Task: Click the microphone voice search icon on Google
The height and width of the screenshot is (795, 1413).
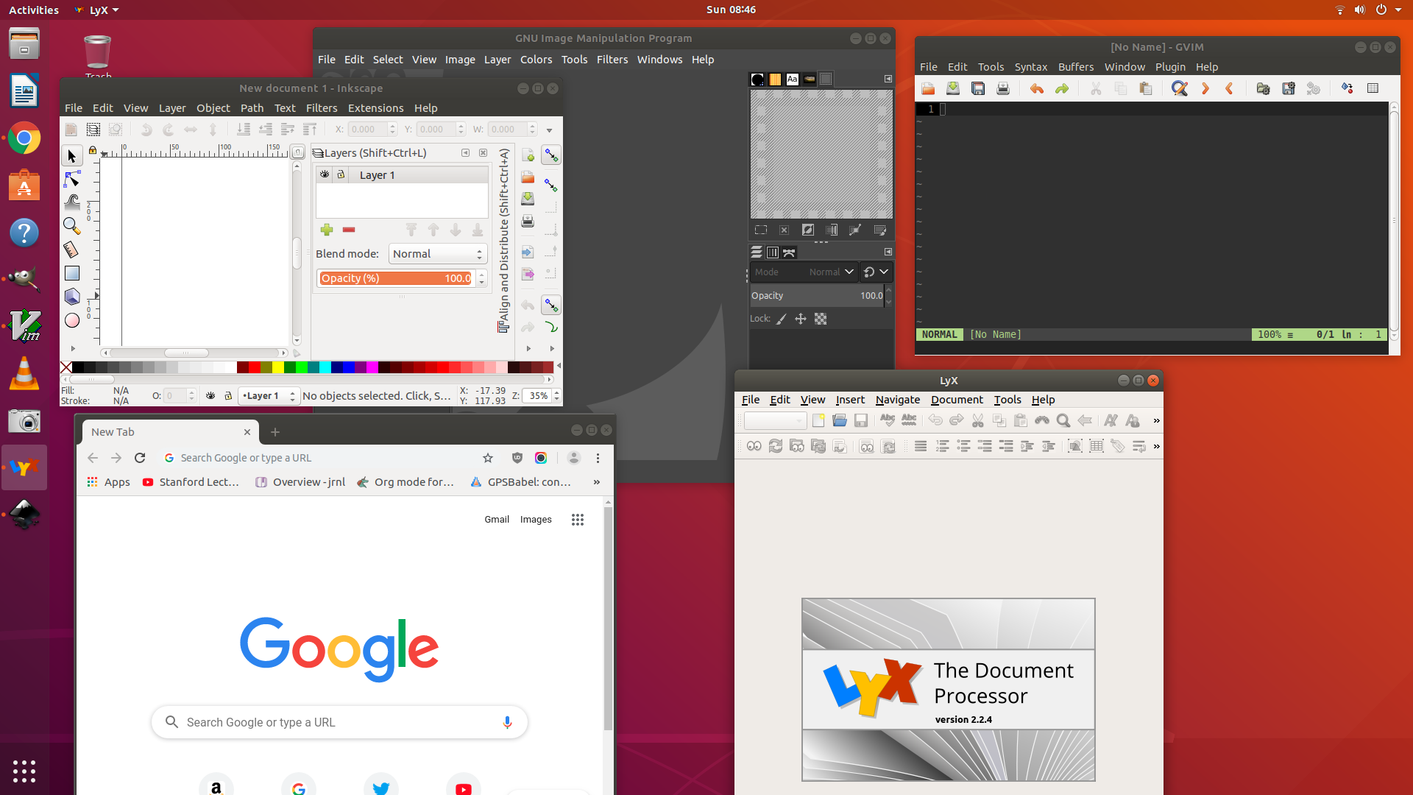Action: pyautogui.click(x=507, y=722)
